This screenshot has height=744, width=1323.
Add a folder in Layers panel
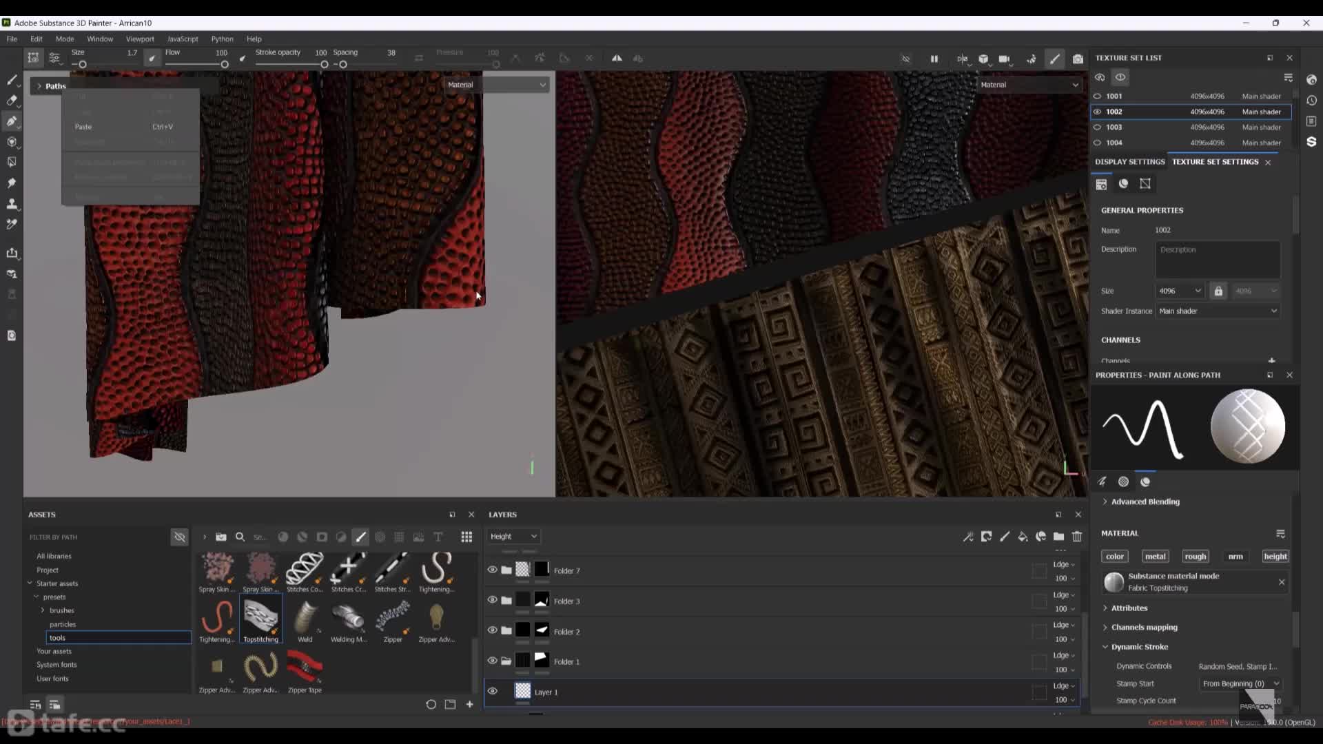(1059, 537)
